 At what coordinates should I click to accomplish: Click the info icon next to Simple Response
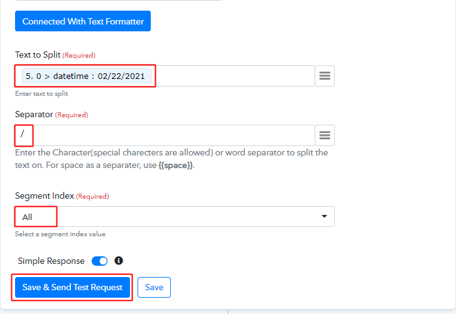119,261
